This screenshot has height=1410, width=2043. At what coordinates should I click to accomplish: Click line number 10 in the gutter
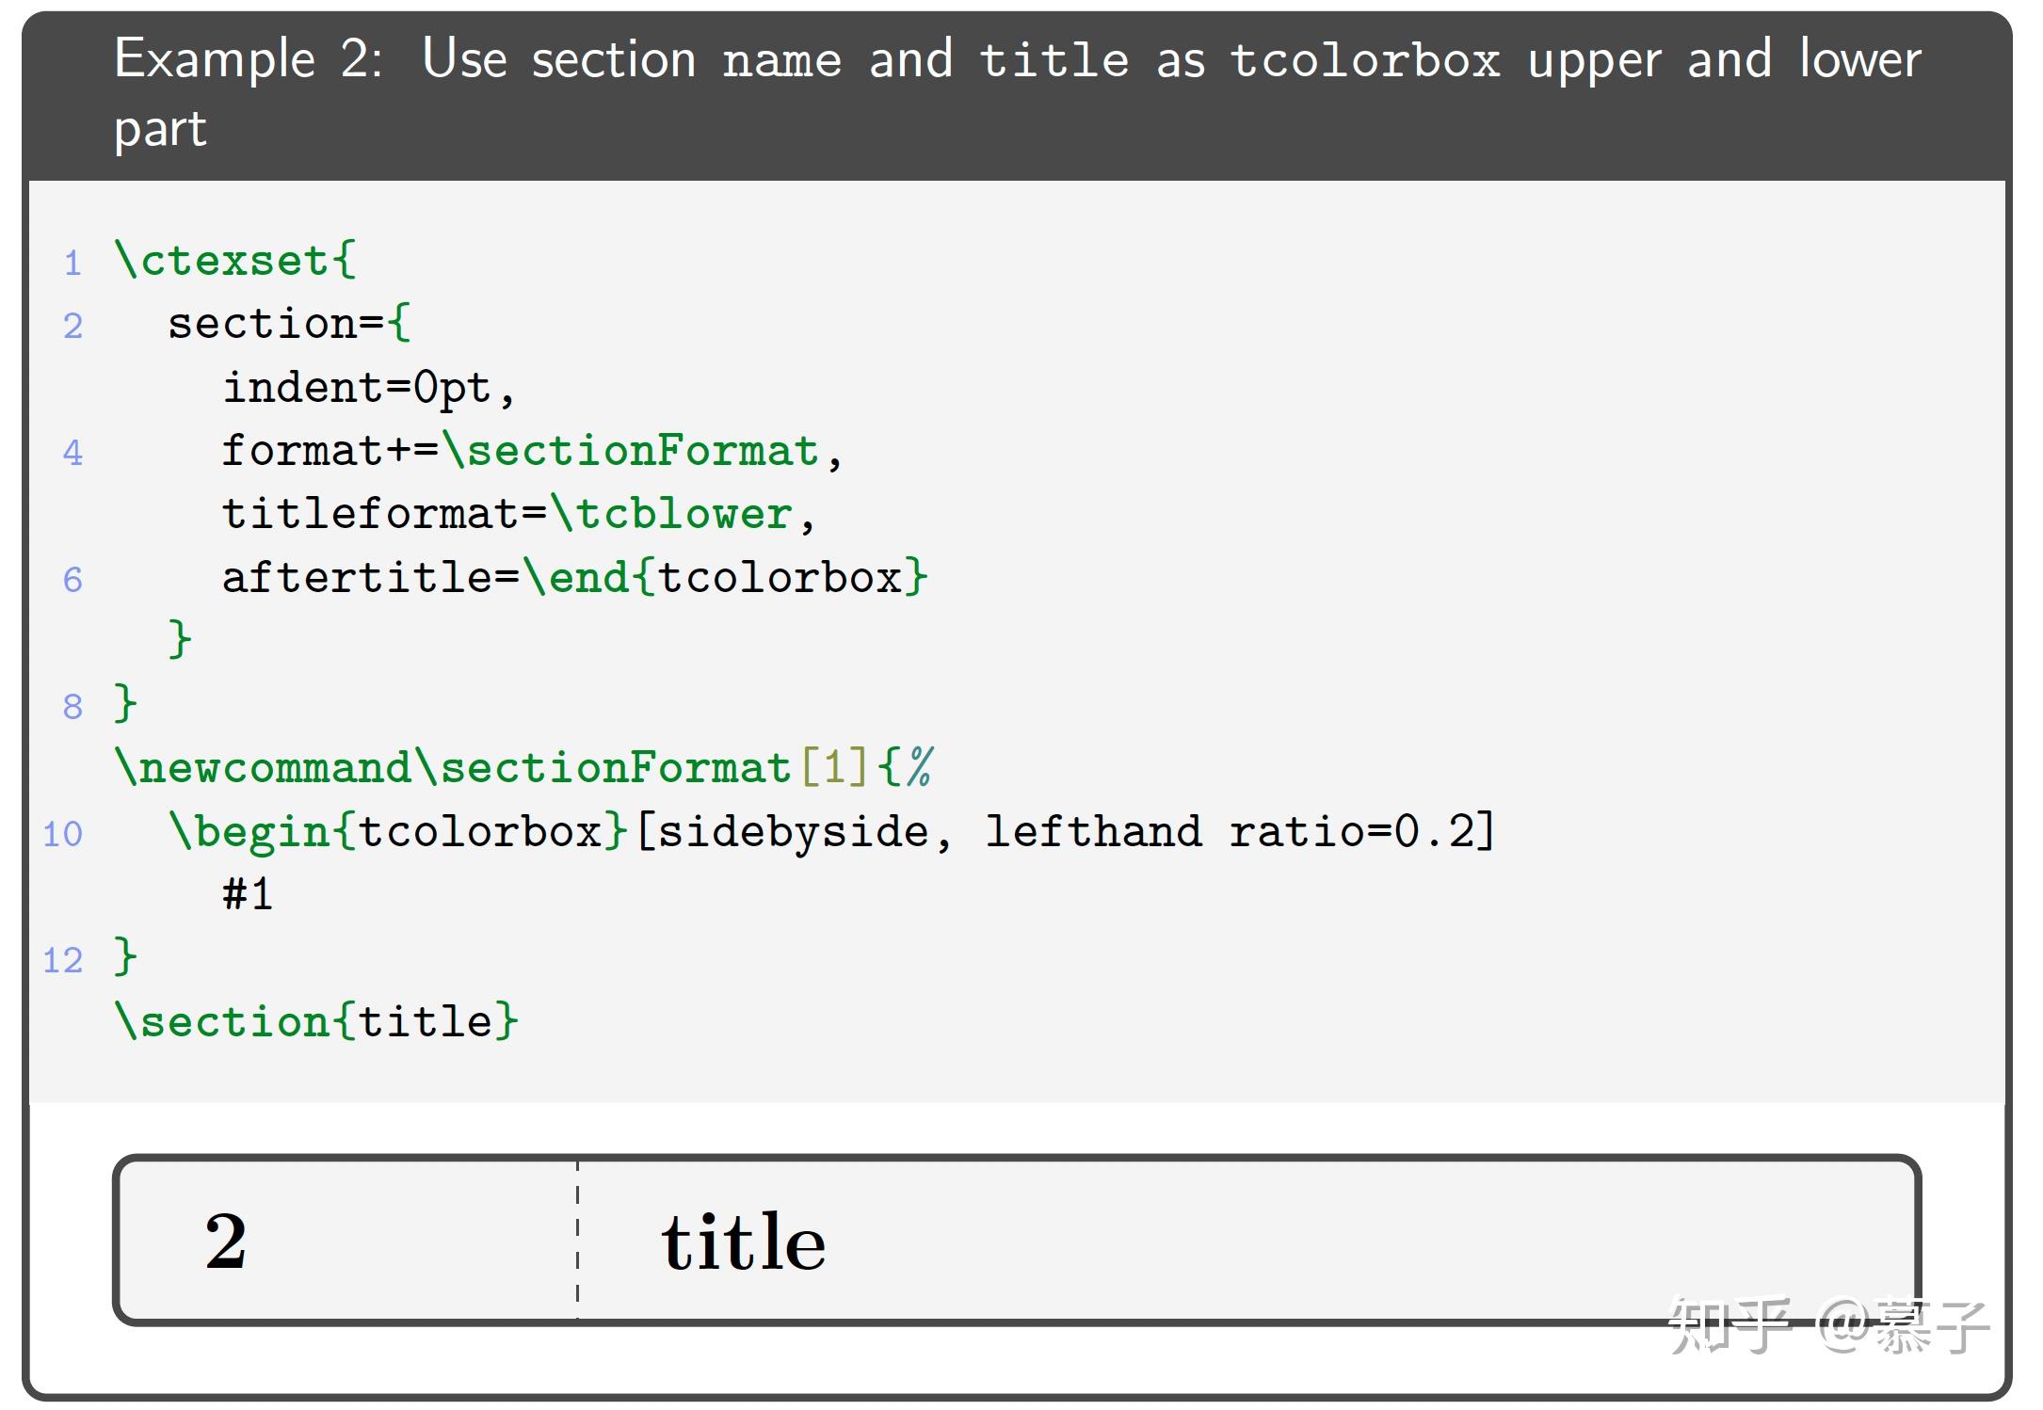tap(63, 834)
